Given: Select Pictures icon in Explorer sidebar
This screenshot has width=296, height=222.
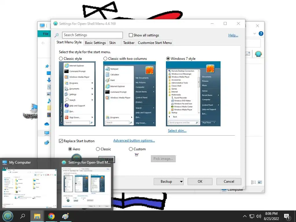Looking at the screenshot, I should point(49,94).
